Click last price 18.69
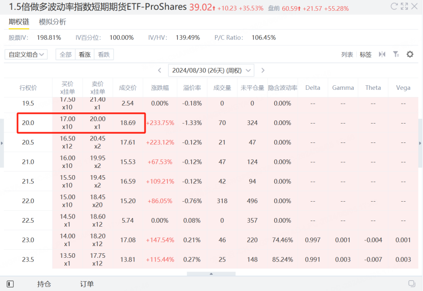The height and width of the screenshot is (291, 423). tap(128, 123)
